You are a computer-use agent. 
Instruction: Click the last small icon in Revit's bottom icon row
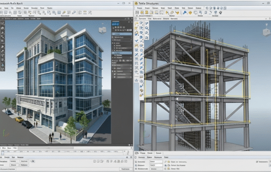[126, 161]
